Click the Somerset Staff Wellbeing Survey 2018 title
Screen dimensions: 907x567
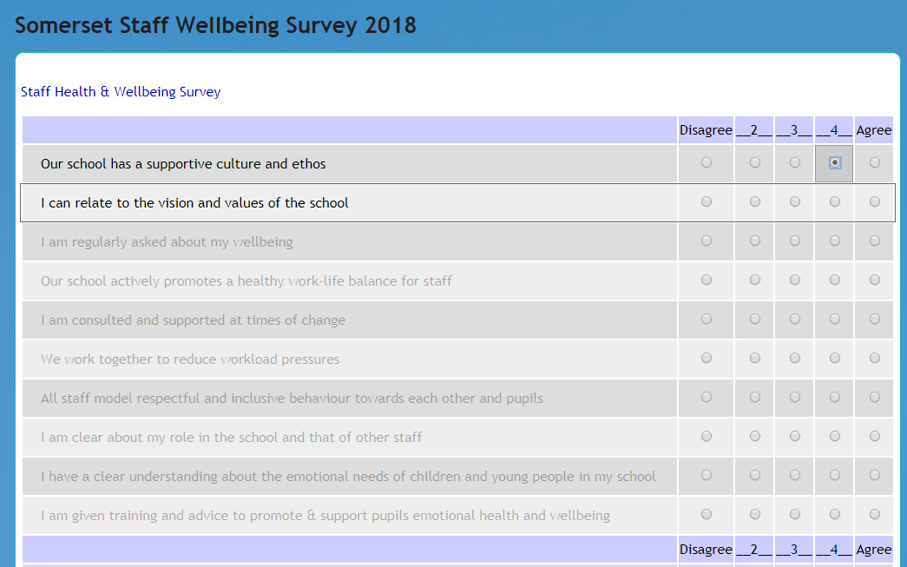[x=214, y=25]
